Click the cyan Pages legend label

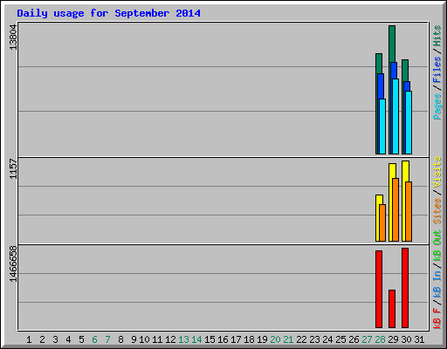click(437, 106)
